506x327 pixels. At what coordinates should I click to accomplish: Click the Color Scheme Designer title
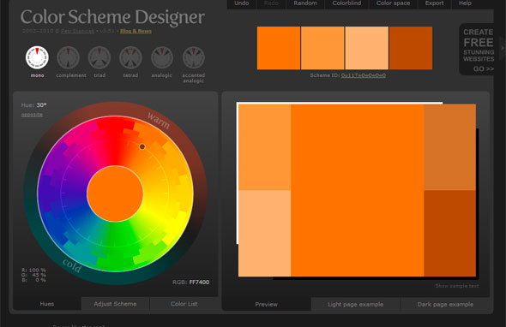tap(112, 17)
